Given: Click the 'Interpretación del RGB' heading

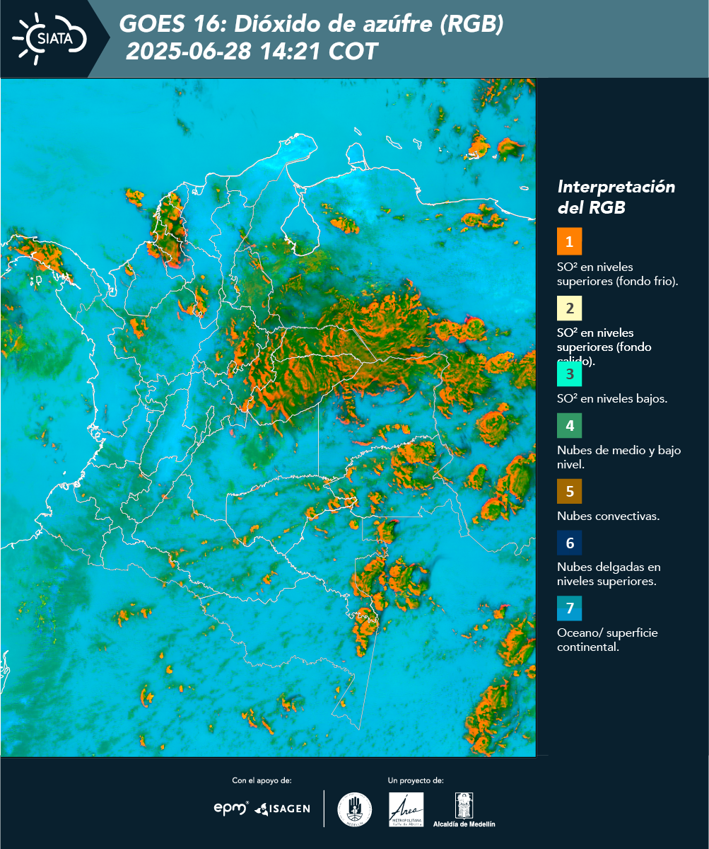Looking at the screenshot, I should (616, 197).
